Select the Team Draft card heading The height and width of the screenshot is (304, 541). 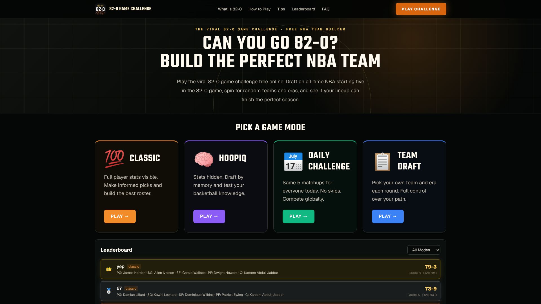tap(409, 161)
